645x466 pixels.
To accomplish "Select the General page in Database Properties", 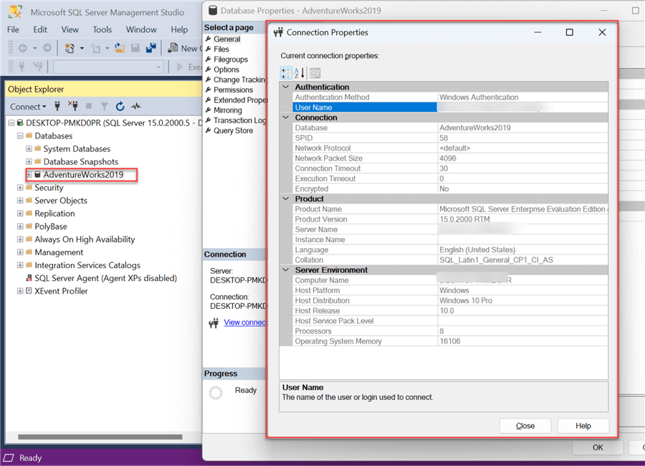I will 226,39.
